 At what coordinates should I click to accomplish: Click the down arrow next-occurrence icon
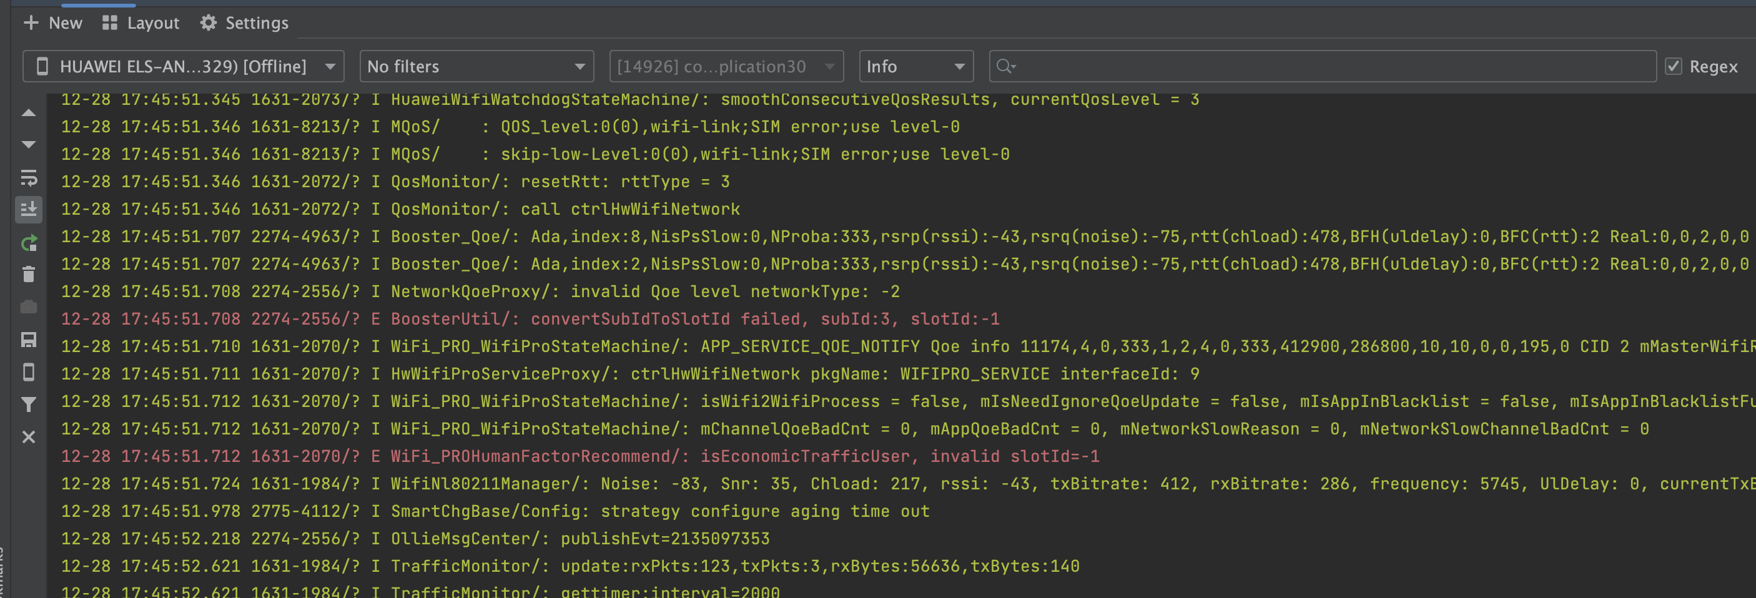click(x=29, y=145)
